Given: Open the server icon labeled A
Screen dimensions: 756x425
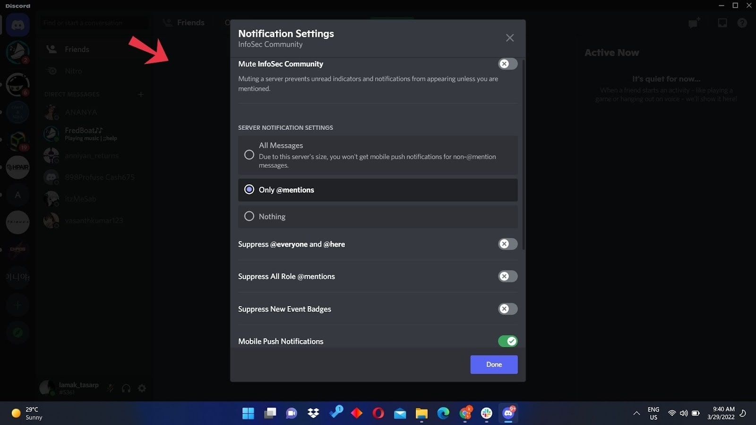Looking at the screenshot, I should tap(18, 195).
